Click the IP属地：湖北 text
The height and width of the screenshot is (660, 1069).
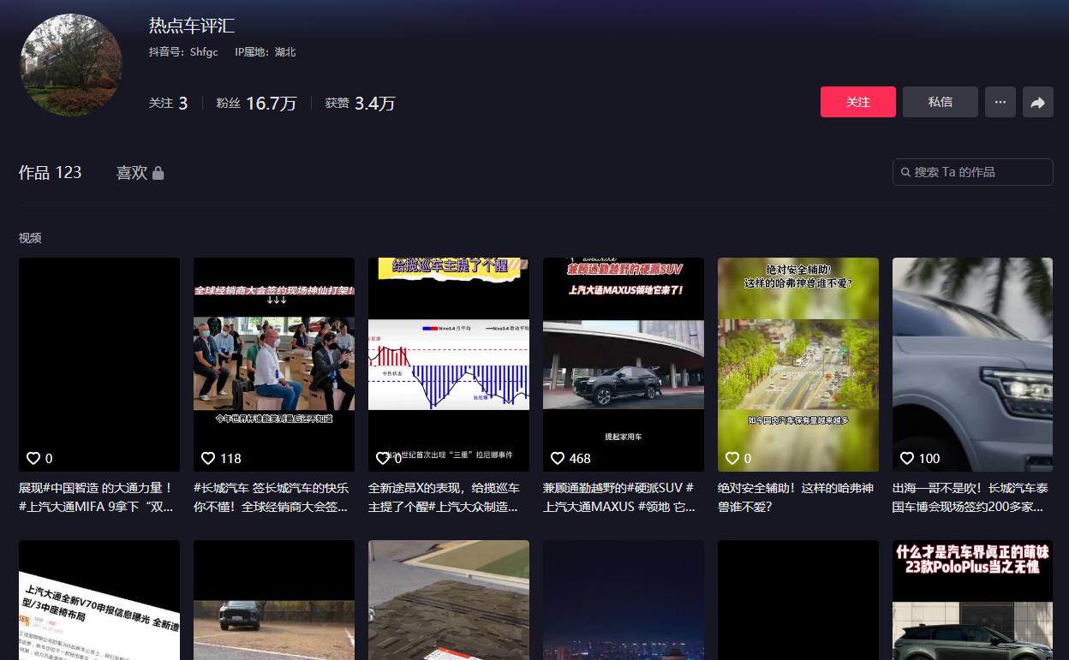[x=266, y=52]
